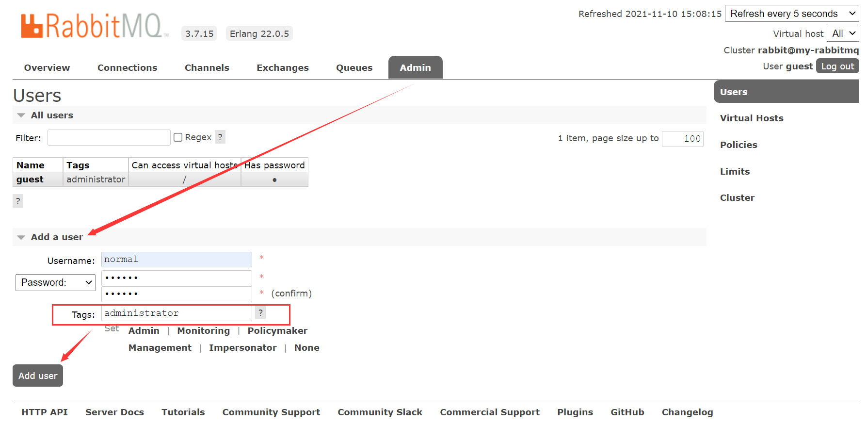867x425 pixels.
Task: Click the Tags field containing administrator
Action: tap(177, 313)
